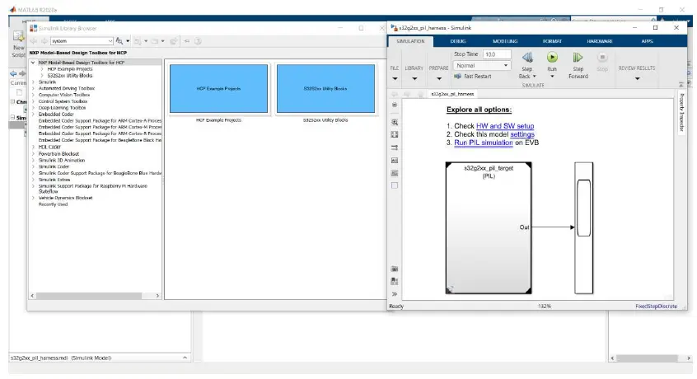The width and height of the screenshot is (697, 379).
Task: Click the model data icon above the chevrons
Action: [395, 281]
